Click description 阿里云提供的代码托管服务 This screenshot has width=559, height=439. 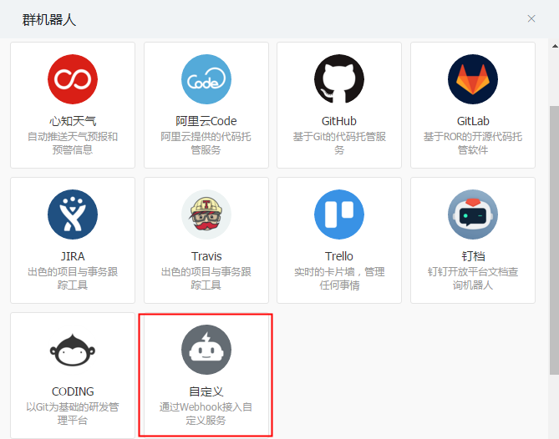coord(206,143)
